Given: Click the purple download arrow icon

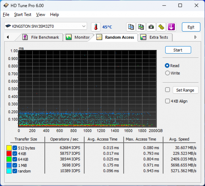Looking at the screenshot, I should click(x=171, y=27).
